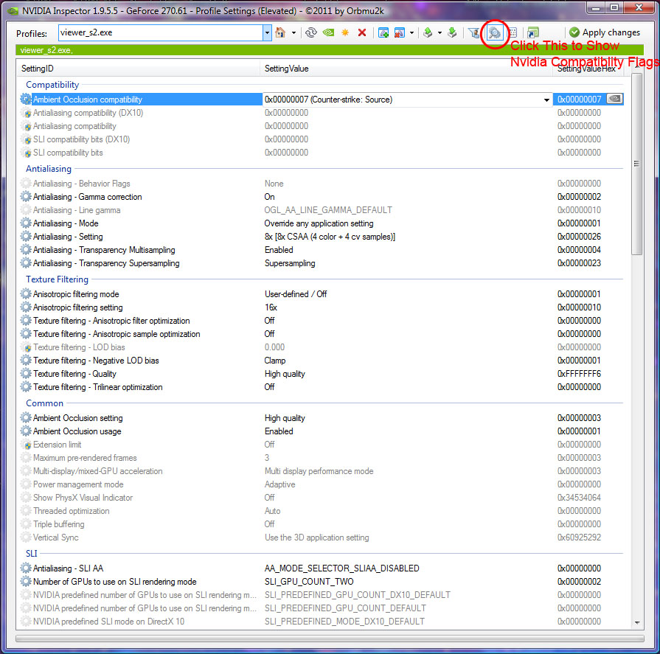The image size is (660, 654).
Task: Click shield icon beside SLI compatibility bits (DX10)
Action: click(27, 139)
